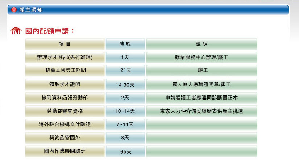
Task: Click the 國人無人應聘證明單/廠工 description
Action: (x=202, y=85)
